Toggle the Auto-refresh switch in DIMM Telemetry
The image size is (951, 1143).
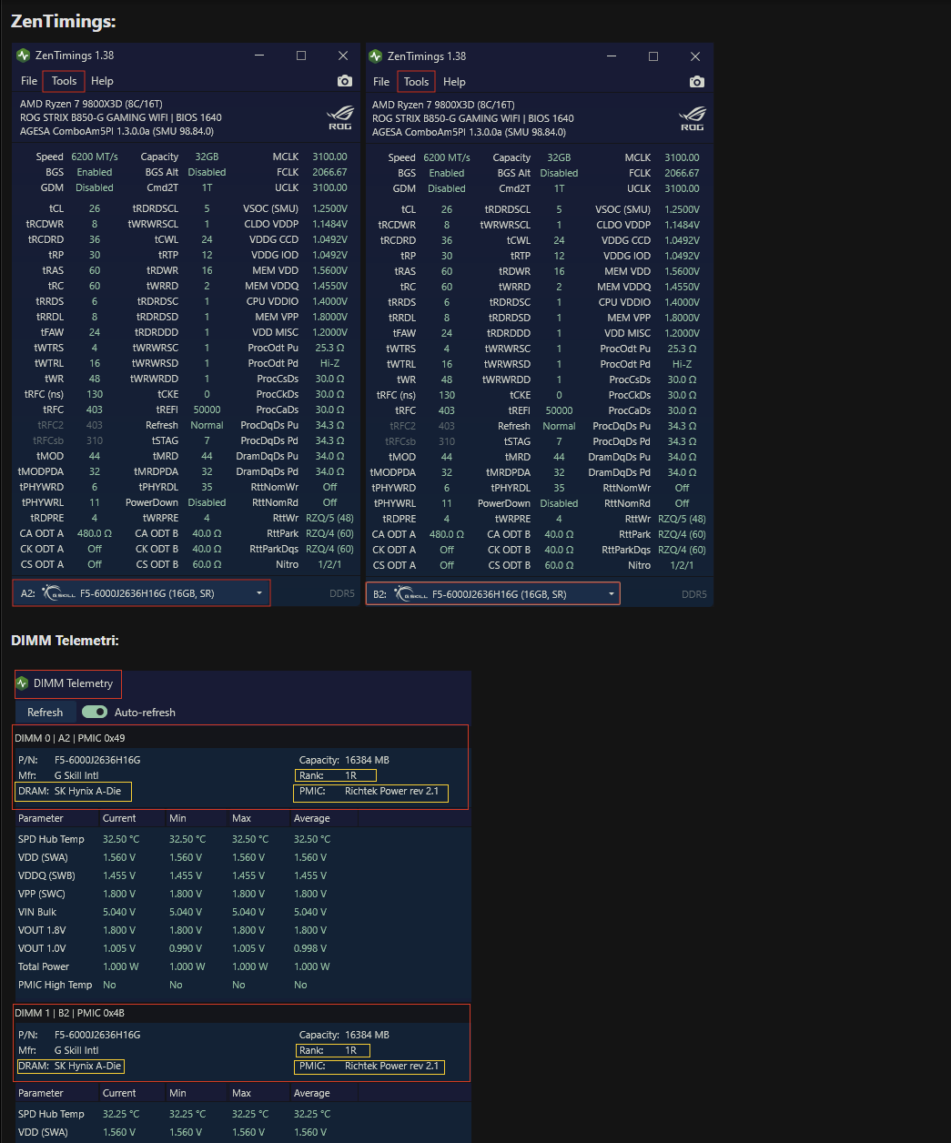click(x=95, y=712)
